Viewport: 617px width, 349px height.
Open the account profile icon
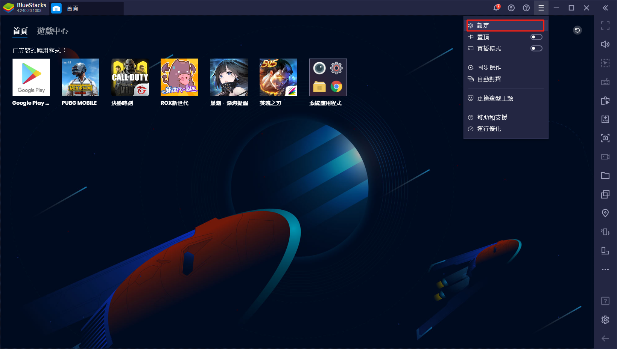(511, 8)
